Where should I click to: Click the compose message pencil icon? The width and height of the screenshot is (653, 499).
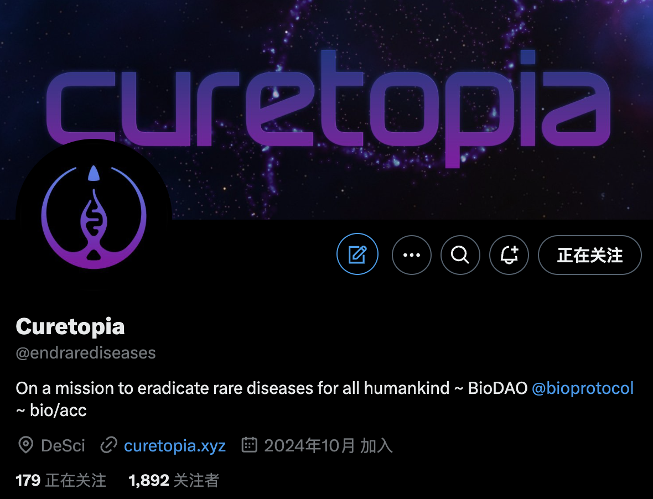[357, 254]
